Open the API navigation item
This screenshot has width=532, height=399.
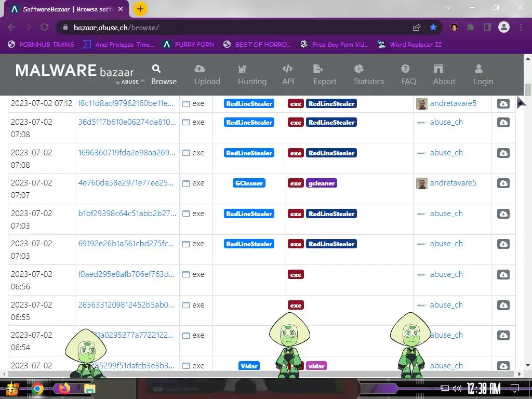click(288, 75)
